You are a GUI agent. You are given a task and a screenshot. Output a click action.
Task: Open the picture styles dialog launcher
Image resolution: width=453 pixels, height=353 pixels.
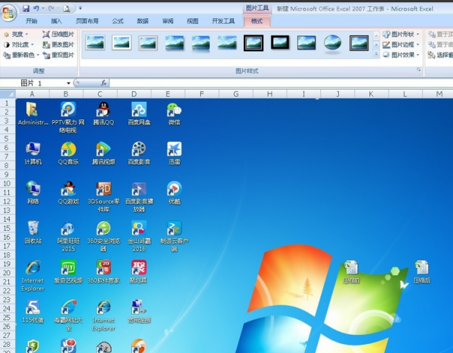[419, 70]
